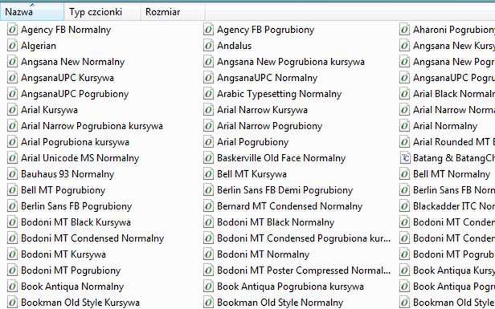Select the Book Antiqua Kursywa entry in the third column
The image size is (495, 309).
click(454, 270)
